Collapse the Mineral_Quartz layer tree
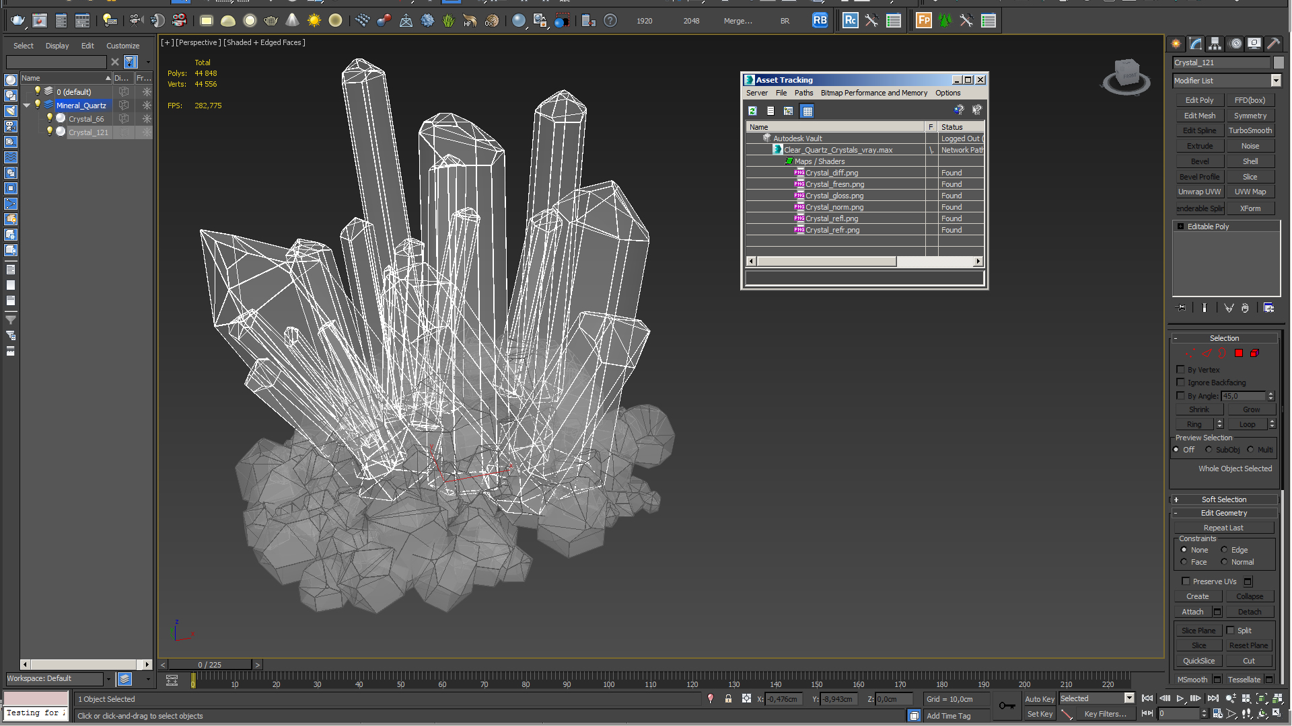The width and height of the screenshot is (1292, 726). [x=26, y=106]
